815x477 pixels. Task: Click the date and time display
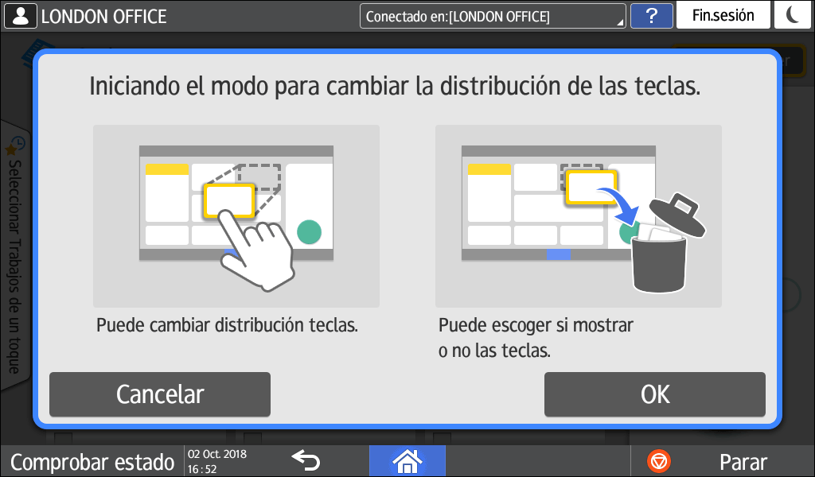(x=217, y=461)
